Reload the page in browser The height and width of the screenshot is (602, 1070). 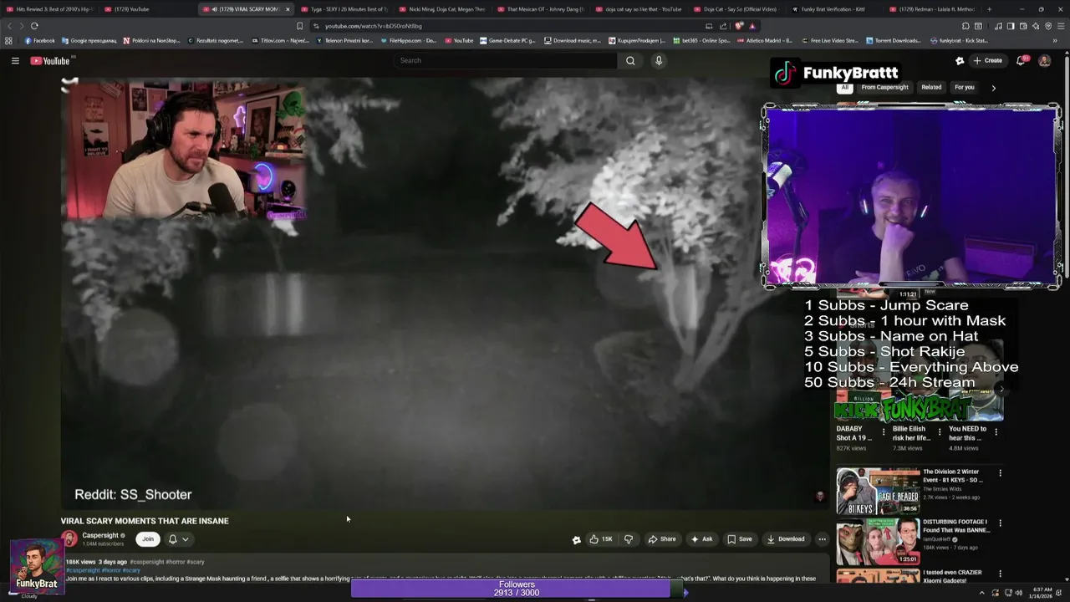pyautogui.click(x=34, y=26)
